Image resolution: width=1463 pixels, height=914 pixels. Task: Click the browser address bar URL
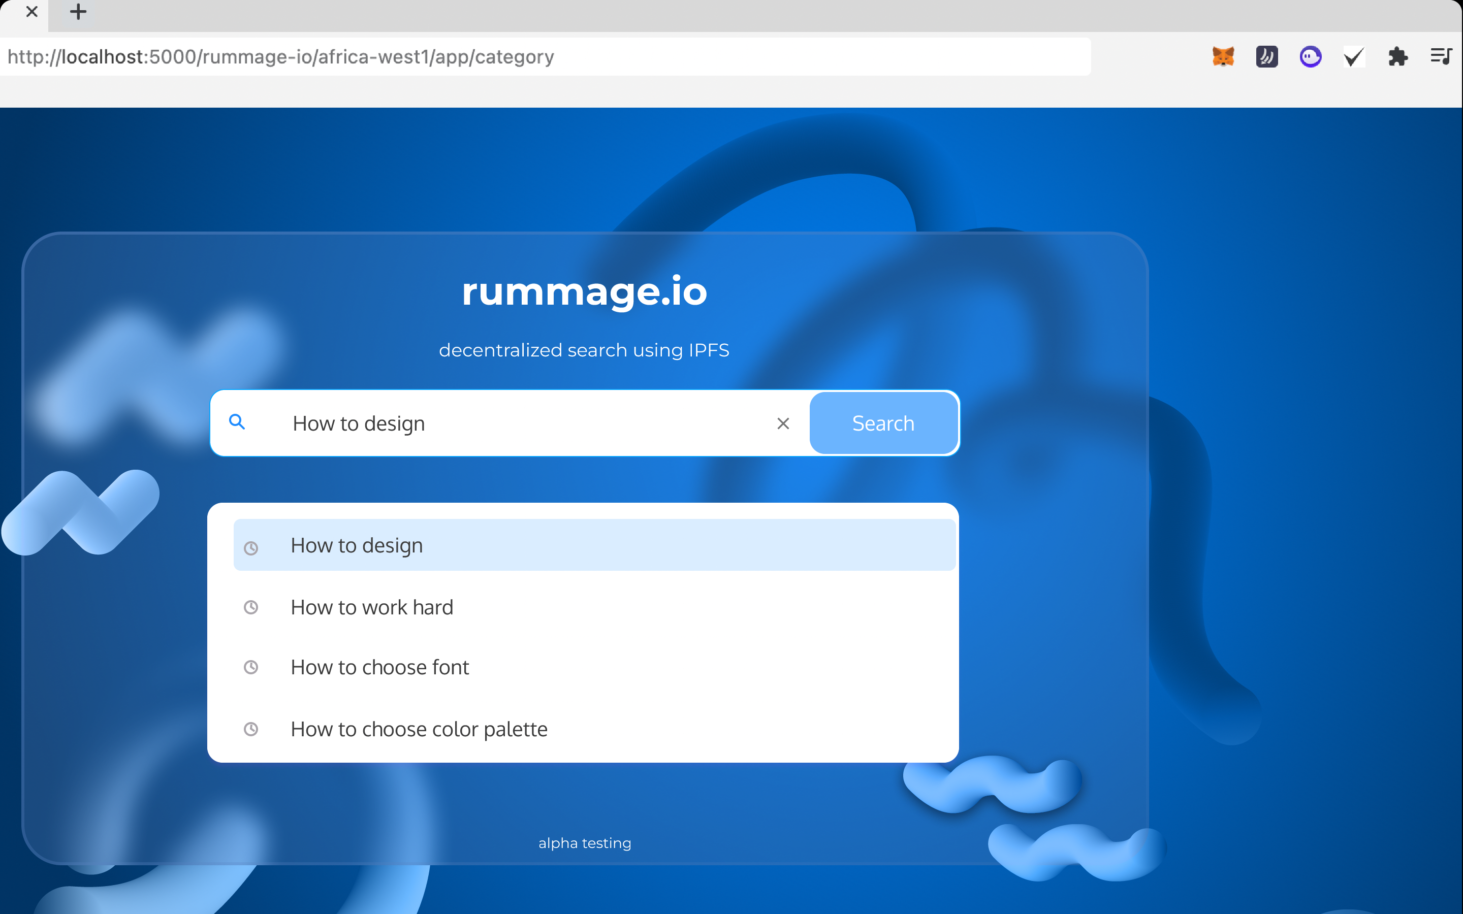280,57
